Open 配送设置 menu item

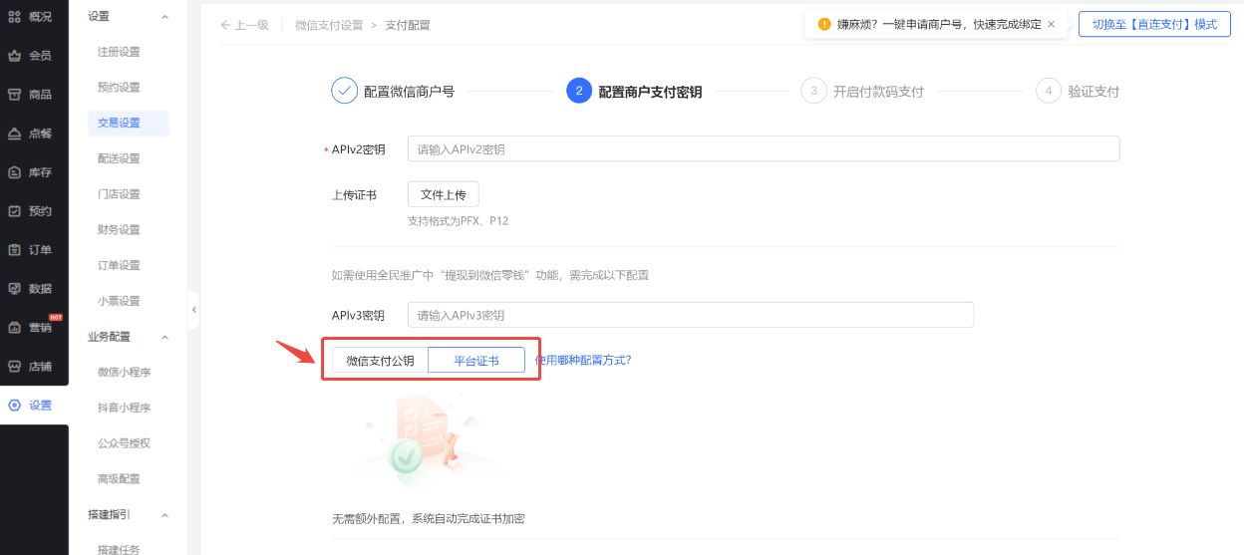(119, 158)
